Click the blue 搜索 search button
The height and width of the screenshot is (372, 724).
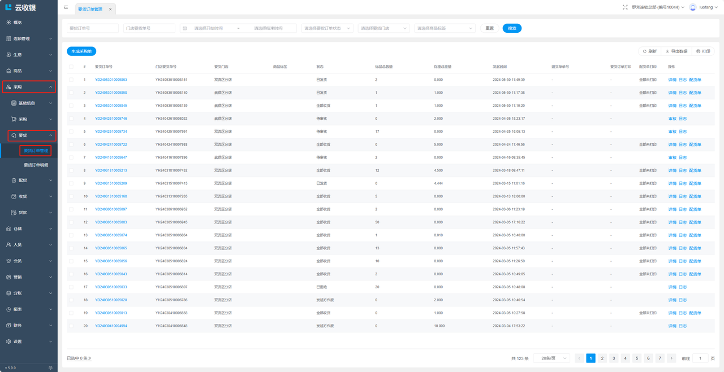tap(512, 28)
